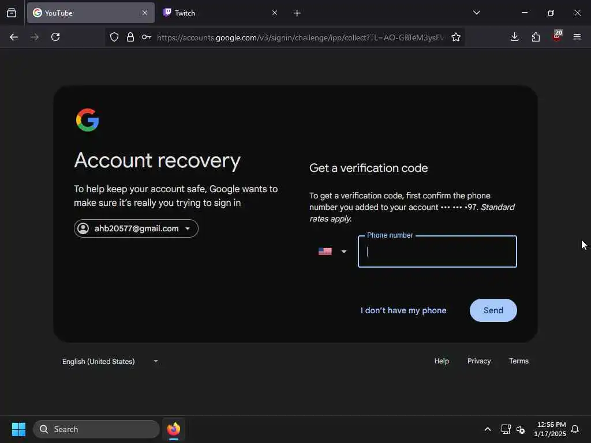Open saved password key icon
The width and height of the screenshot is (591, 443).
click(147, 37)
